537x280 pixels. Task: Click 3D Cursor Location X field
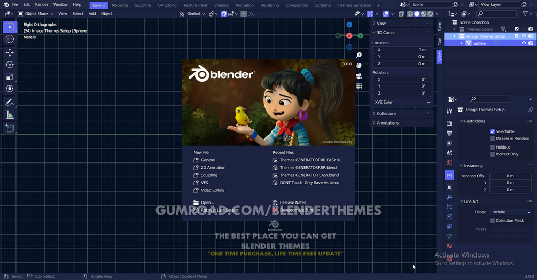tap(402, 50)
